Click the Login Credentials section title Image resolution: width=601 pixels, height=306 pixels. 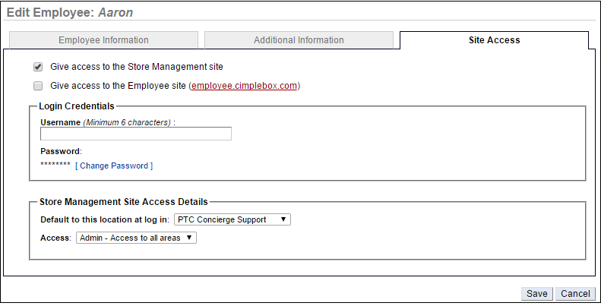tap(77, 106)
